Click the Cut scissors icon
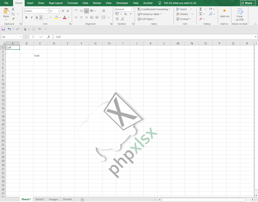This screenshot has height=202, width=258. (x=13, y=9)
